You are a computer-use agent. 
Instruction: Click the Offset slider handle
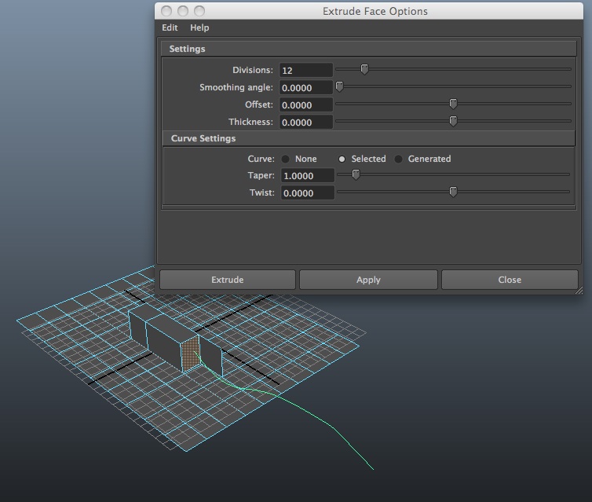click(x=453, y=104)
